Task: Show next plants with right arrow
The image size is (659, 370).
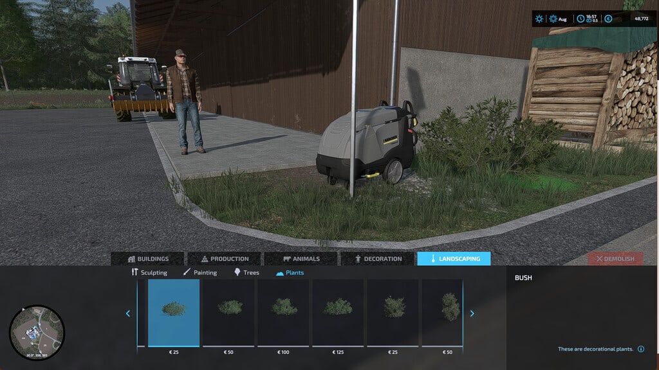Action: (x=472, y=313)
